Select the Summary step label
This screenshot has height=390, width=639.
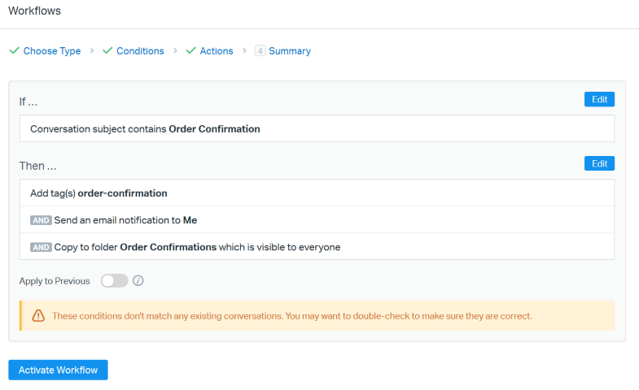tap(290, 50)
